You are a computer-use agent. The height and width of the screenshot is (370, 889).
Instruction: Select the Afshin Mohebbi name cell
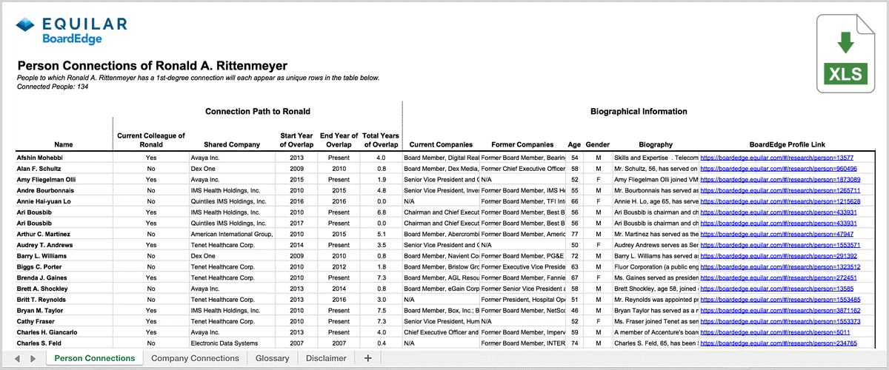coord(64,158)
